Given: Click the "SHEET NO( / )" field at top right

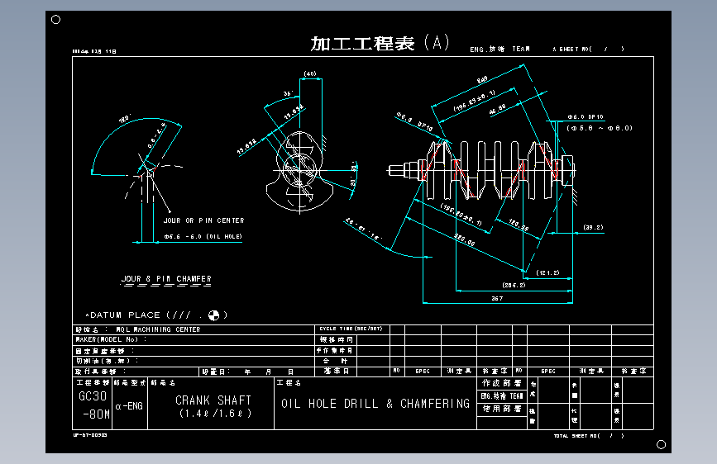Looking at the screenshot, I should pos(588,49).
